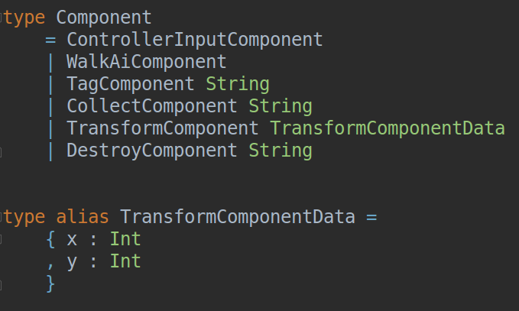Collapse the fold marker beside '{ x : Int'
The image size is (519, 311).
(x=1, y=239)
